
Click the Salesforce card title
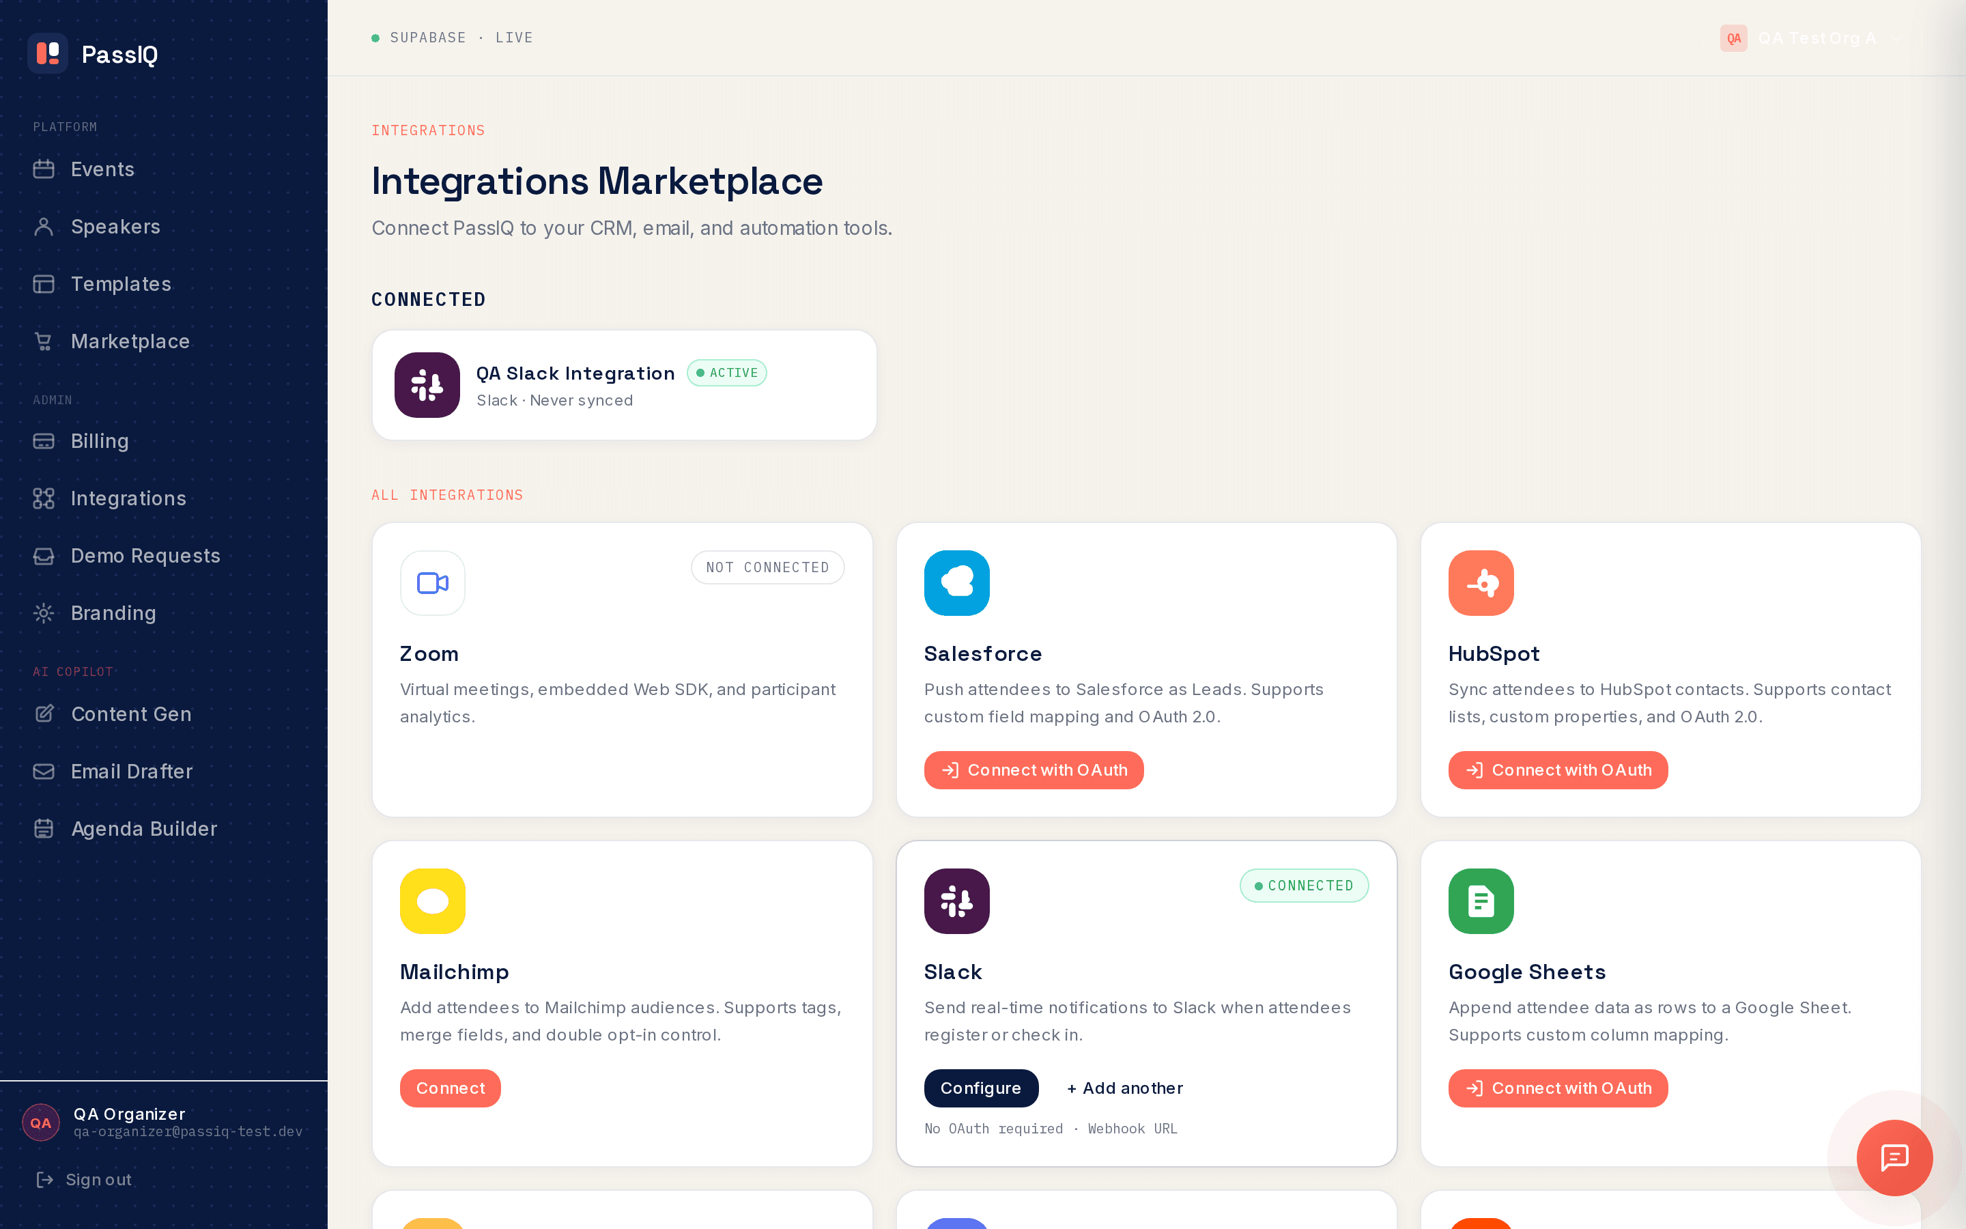982,653
